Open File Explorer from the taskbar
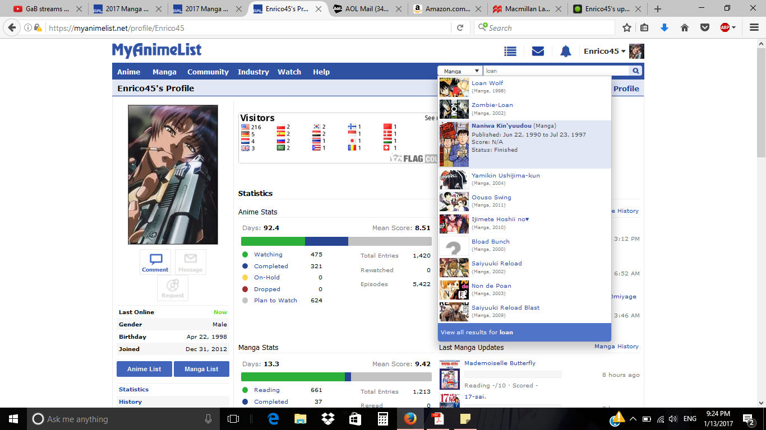766x430 pixels. coord(301,419)
